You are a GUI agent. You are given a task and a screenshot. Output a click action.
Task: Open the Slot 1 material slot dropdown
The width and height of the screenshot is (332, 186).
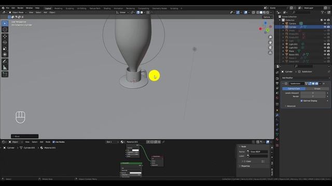[112, 142]
